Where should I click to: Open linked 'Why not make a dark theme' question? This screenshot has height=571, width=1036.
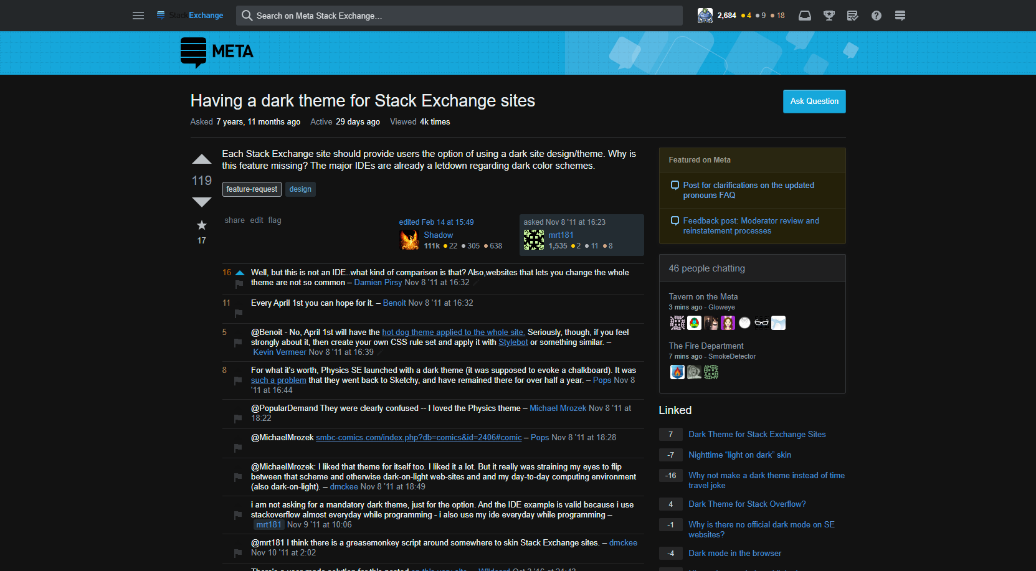tap(766, 481)
